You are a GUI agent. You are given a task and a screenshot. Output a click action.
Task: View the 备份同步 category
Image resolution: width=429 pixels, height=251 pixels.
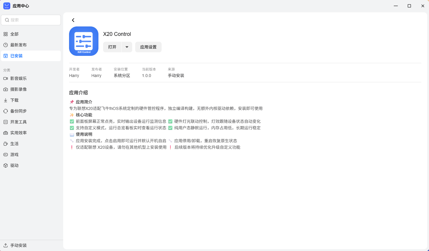pyautogui.click(x=31, y=111)
